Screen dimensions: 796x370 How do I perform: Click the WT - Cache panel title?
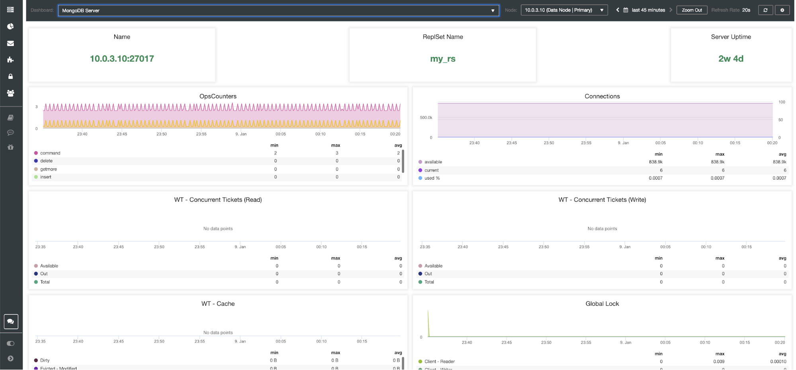(x=218, y=304)
